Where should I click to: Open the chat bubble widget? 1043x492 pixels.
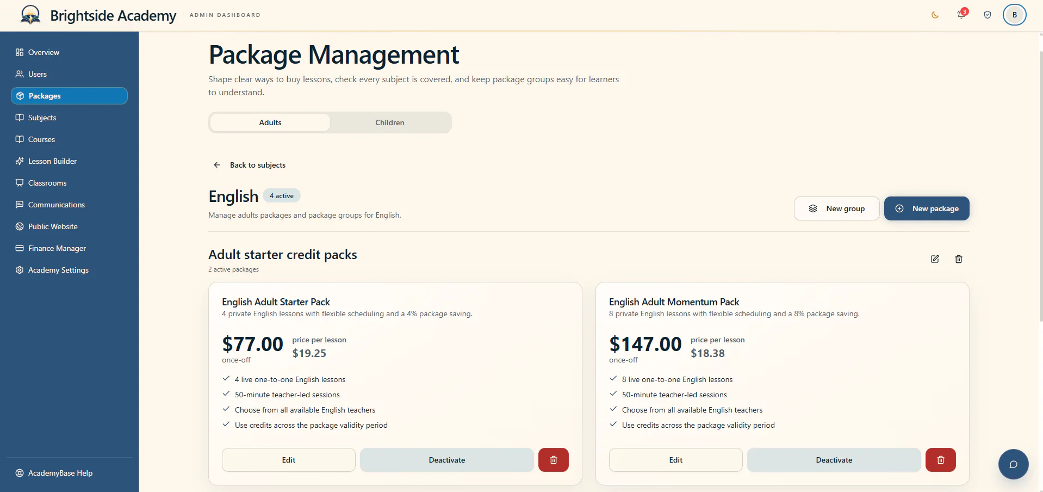pos(1014,464)
